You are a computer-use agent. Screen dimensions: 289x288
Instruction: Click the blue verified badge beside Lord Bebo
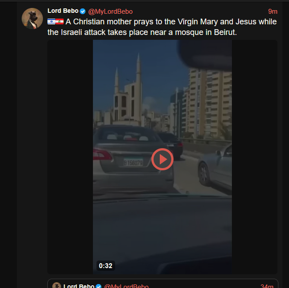(x=83, y=12)
